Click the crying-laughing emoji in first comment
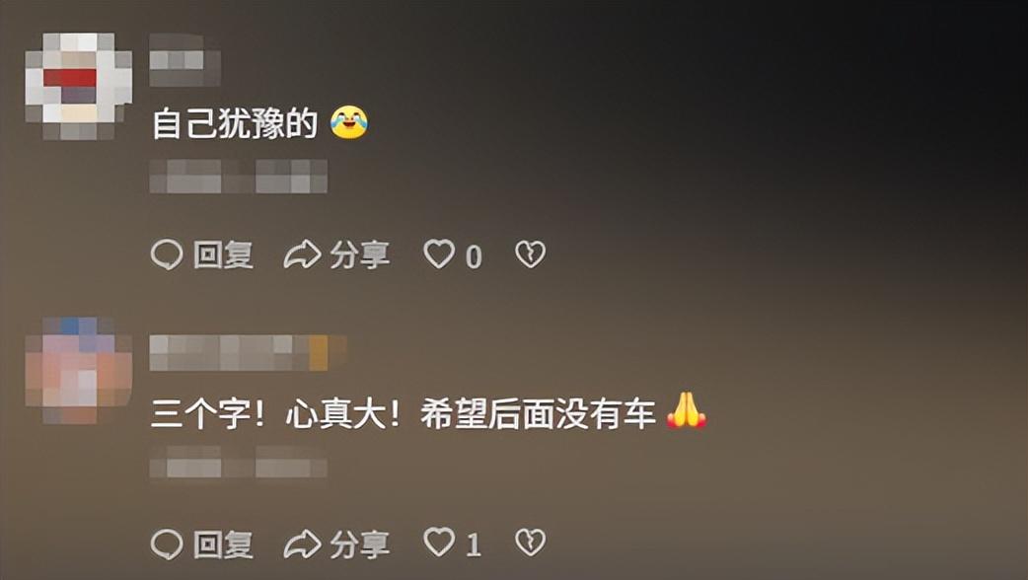Viewport: 1028px width, 580px height. (349, 122)
